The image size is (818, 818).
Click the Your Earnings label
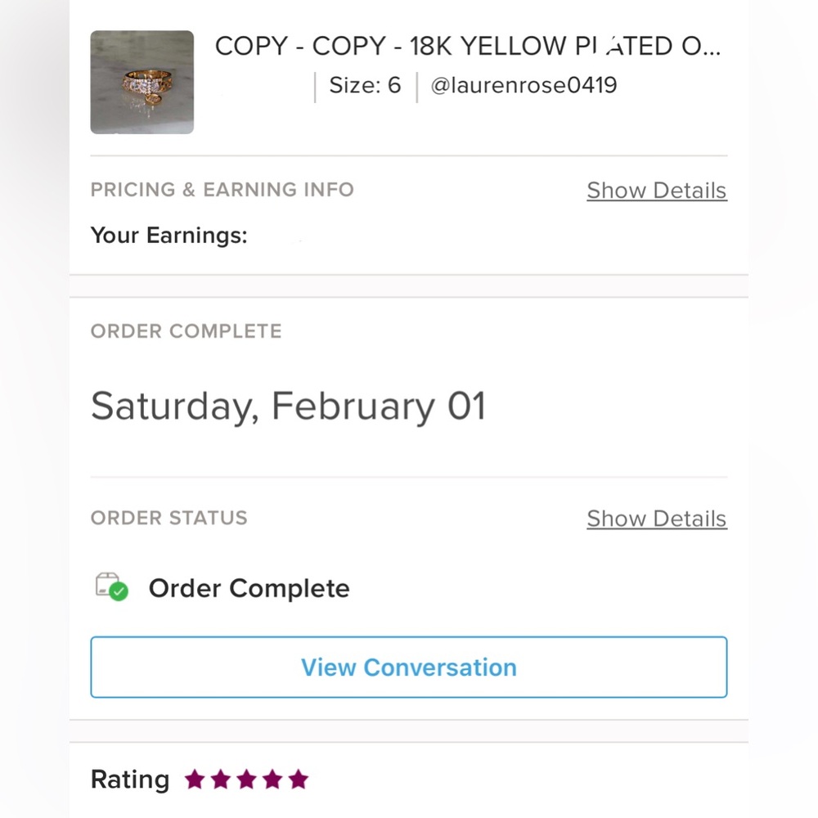click(169, 236)
